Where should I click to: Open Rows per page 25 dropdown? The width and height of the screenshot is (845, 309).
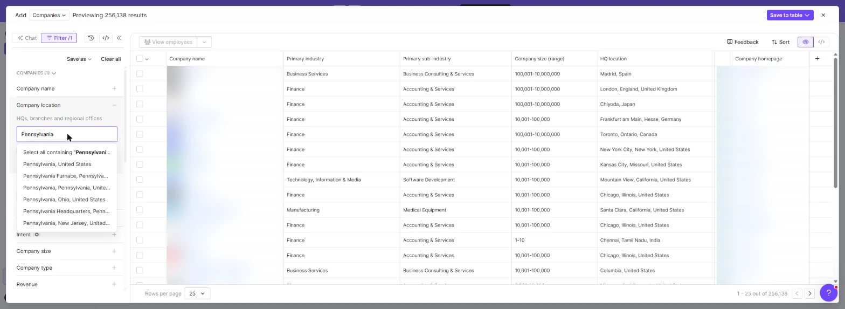[x=197, y=293]
